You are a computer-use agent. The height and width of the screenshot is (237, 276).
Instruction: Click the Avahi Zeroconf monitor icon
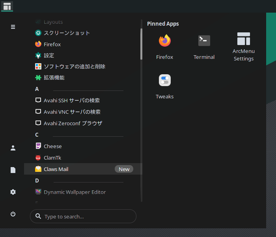pyautogui.click(x=38, y=123)
